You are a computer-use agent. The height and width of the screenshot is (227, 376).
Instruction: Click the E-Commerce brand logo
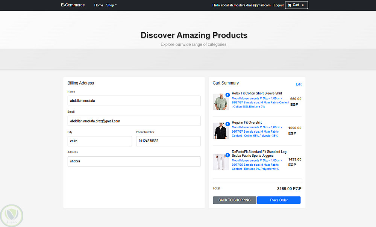[73, 5]
